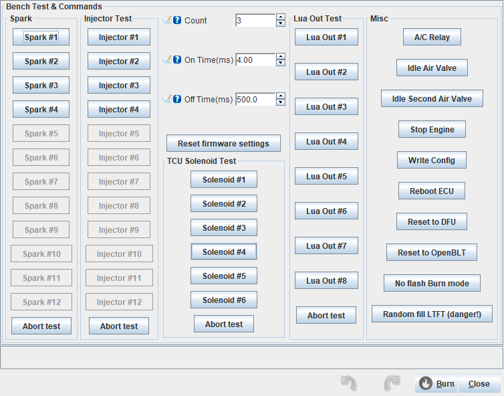Click Write Config
The image size is (504, 396).
[x=432, y=160]
